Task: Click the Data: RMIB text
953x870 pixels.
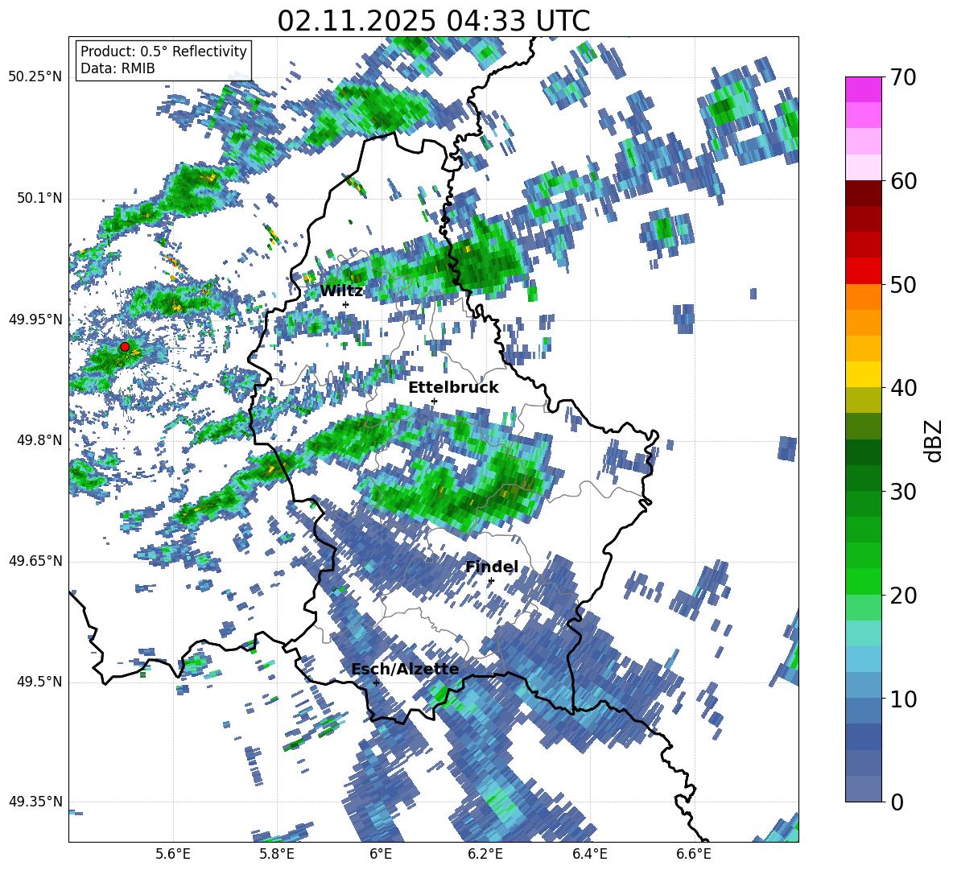Action: [118, 68]
